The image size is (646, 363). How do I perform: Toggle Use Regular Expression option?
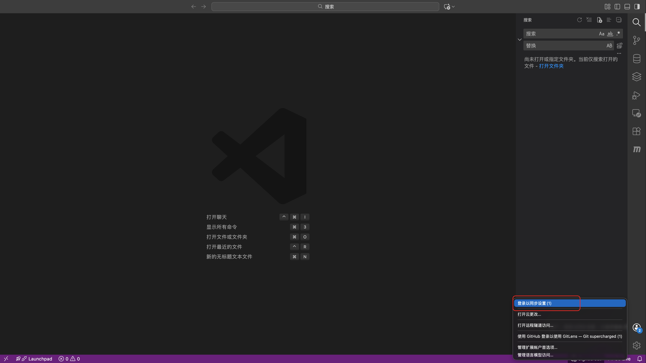tap(618, 34)
